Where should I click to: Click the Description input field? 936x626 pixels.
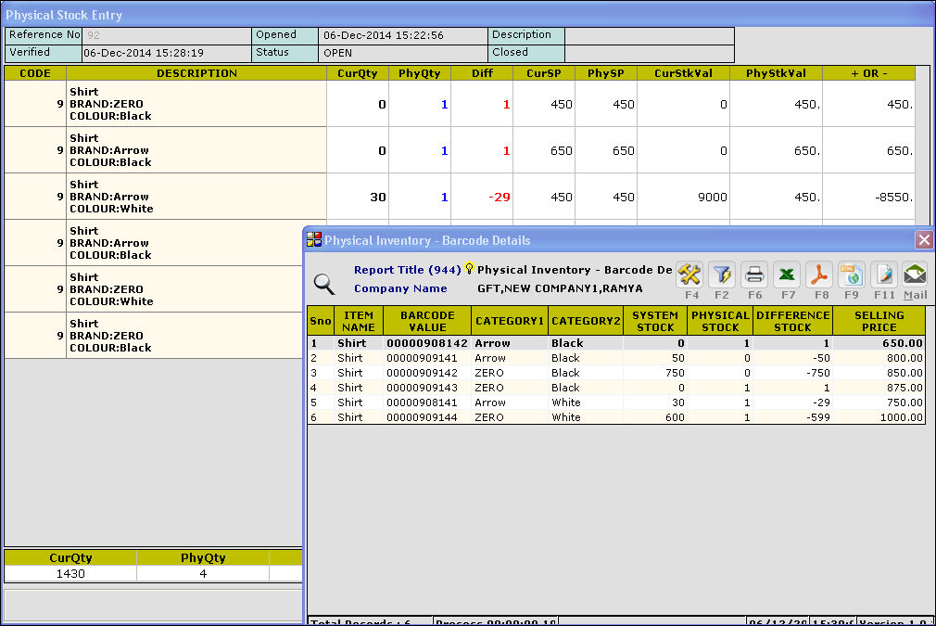pyautogui.click(x=649, y=35)
